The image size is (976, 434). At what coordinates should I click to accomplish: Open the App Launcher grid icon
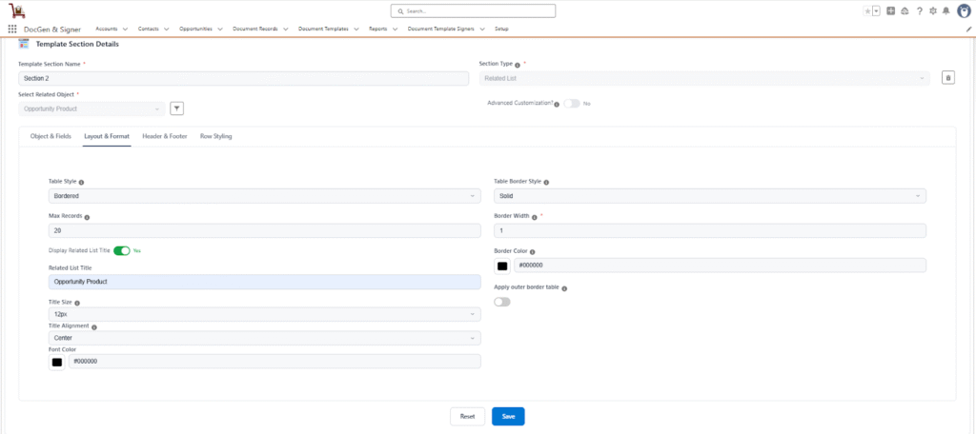(x=12, y=29)
